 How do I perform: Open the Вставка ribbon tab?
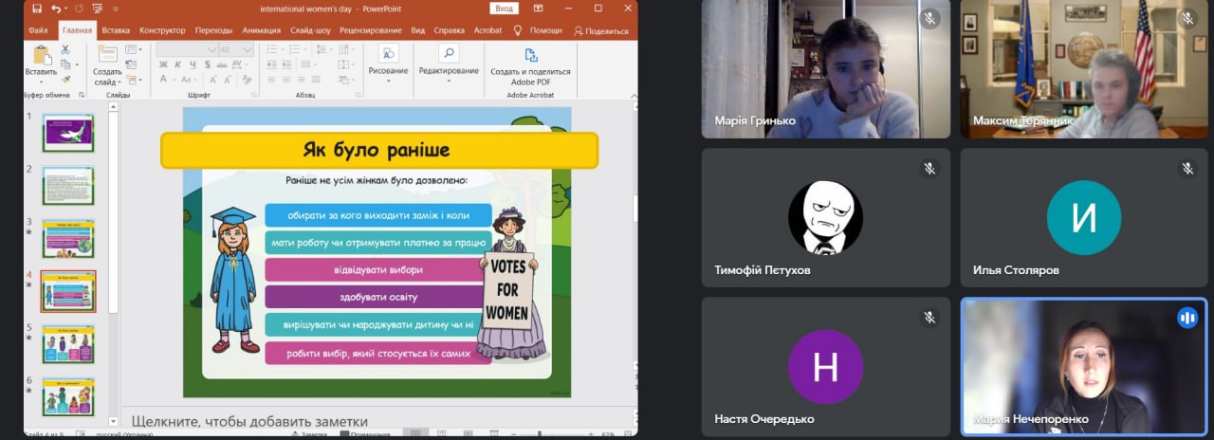[x=116, y=30]
